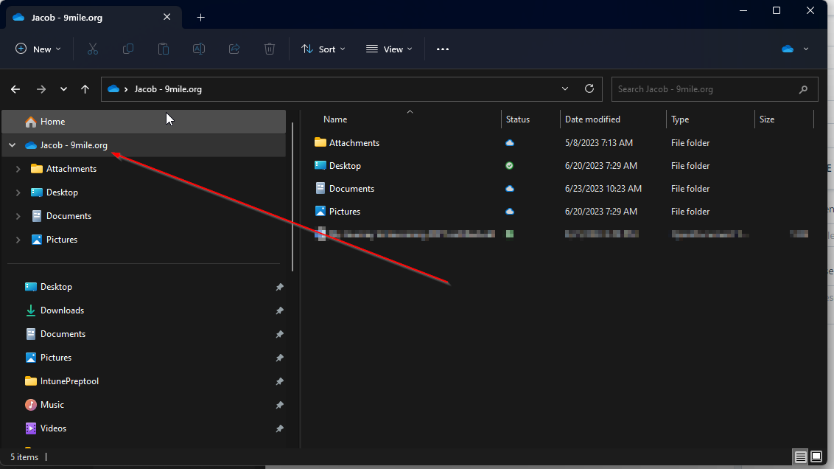
Task: Open the address bar history dropdown
Action: tap(565, 89)
